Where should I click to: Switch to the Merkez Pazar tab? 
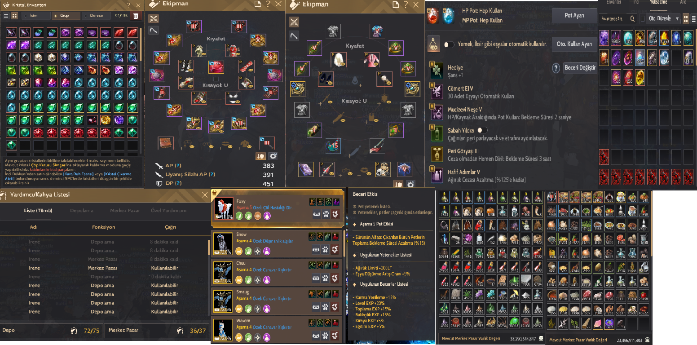pyautogui.click(x=125, y=210)
